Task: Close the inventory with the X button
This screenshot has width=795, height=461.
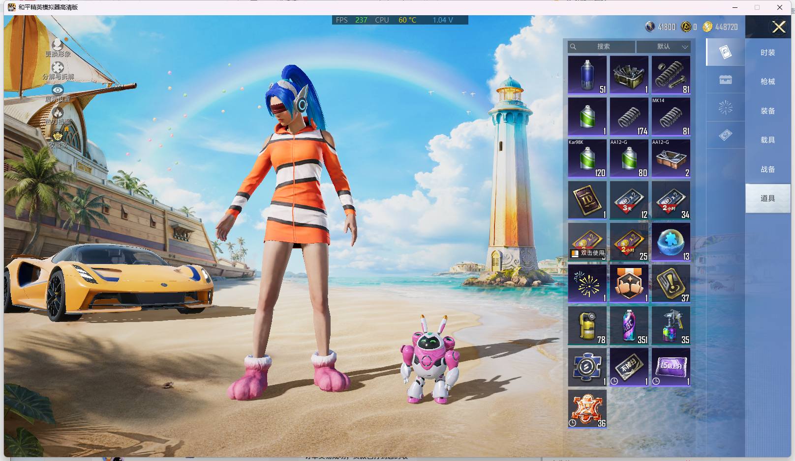Action: pos(779,27)
